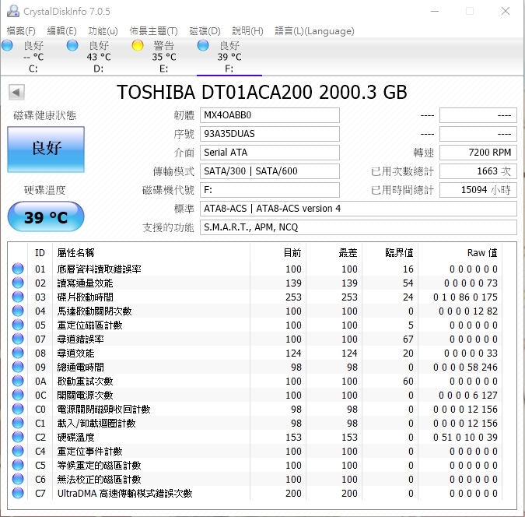Click the 39 °C temperature button
525x517 pixels.
46,216
